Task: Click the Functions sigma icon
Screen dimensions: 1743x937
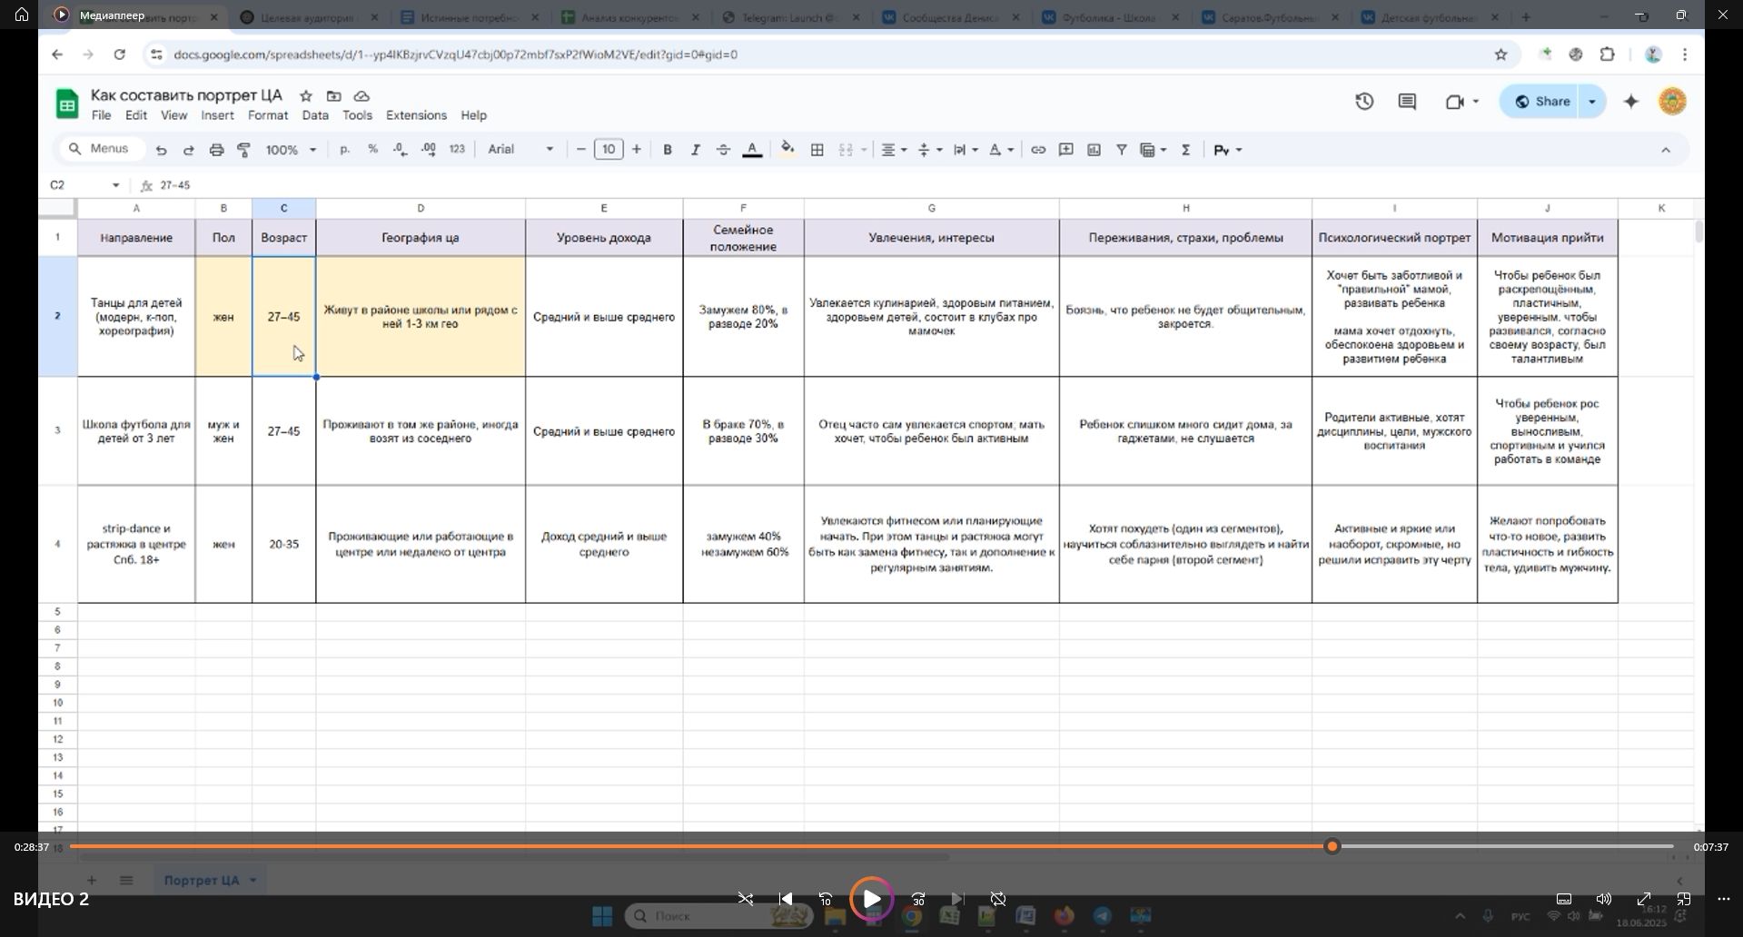Action: (x=1186, y=150)
